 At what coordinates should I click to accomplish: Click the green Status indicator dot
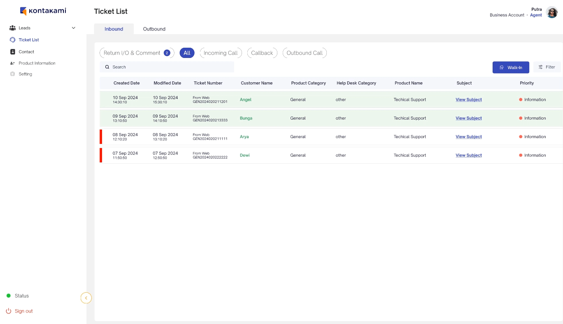click(9, 296)
